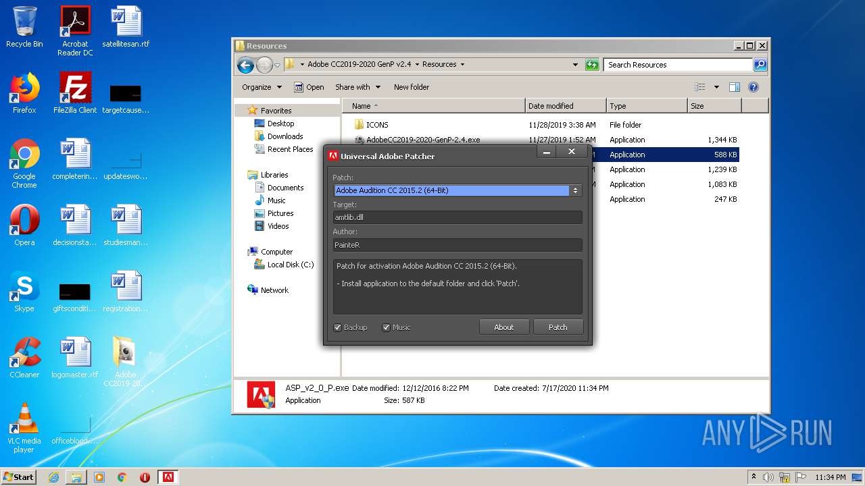Click the Explorer Back navigation arrow
The width and height of the screenshot is (865, 486).
pos(245,65)
